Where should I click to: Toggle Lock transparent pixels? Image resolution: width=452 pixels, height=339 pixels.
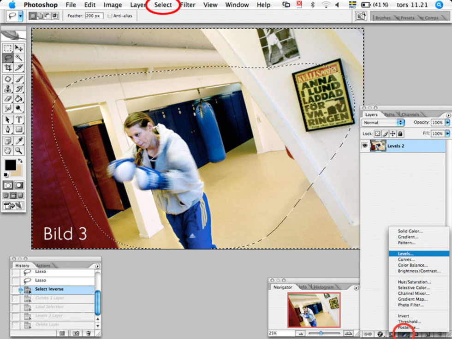coord(377,134)
